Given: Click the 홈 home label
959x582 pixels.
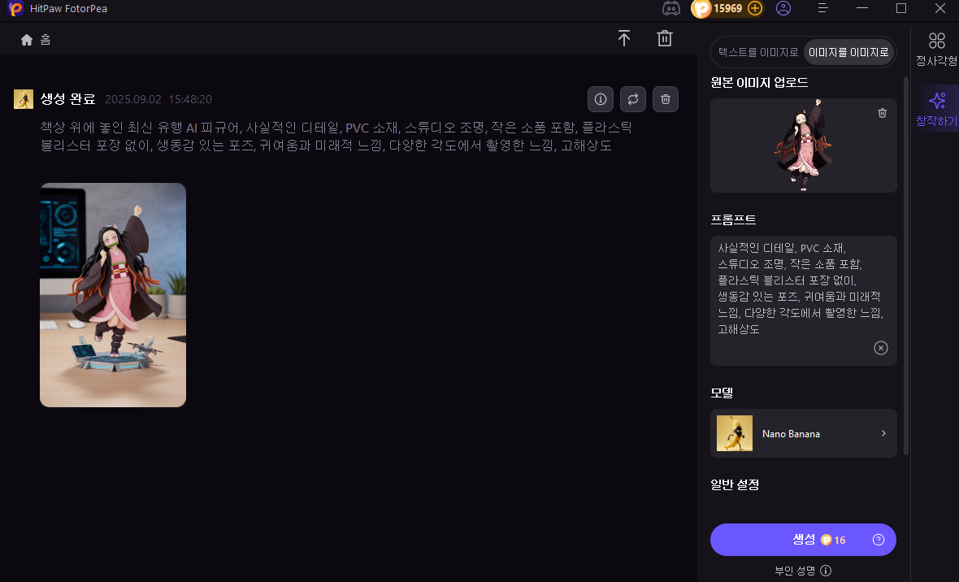Looking at the screenshot, I should pos(46,40).
